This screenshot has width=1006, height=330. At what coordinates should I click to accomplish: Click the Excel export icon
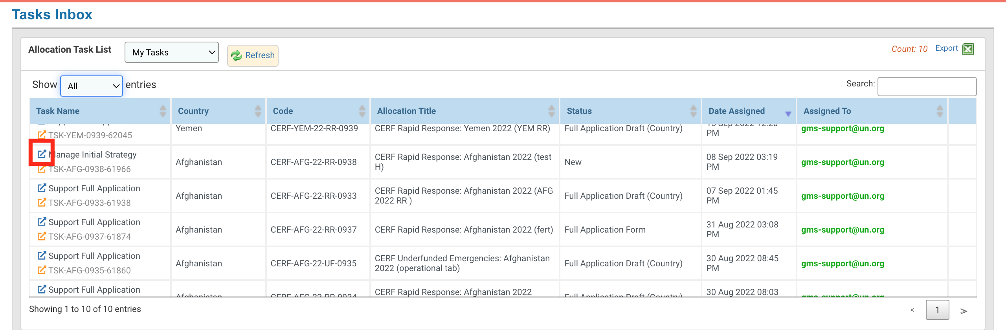pyautogui.click(x=968, y=49)
